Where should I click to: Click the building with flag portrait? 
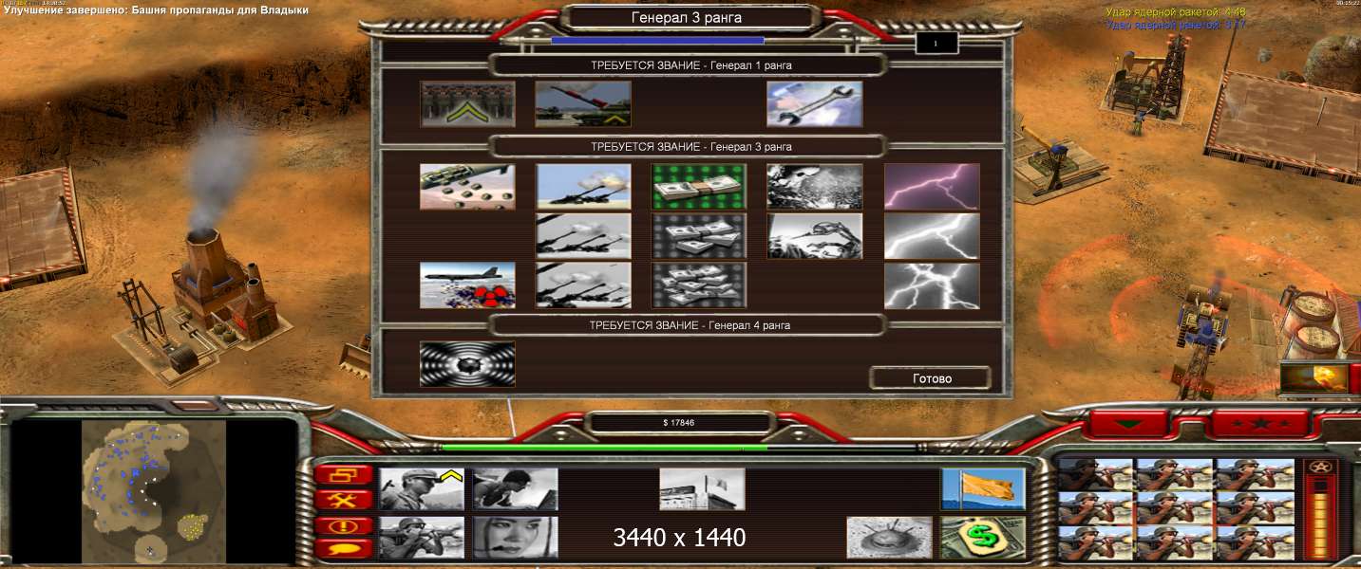[703, 489]
